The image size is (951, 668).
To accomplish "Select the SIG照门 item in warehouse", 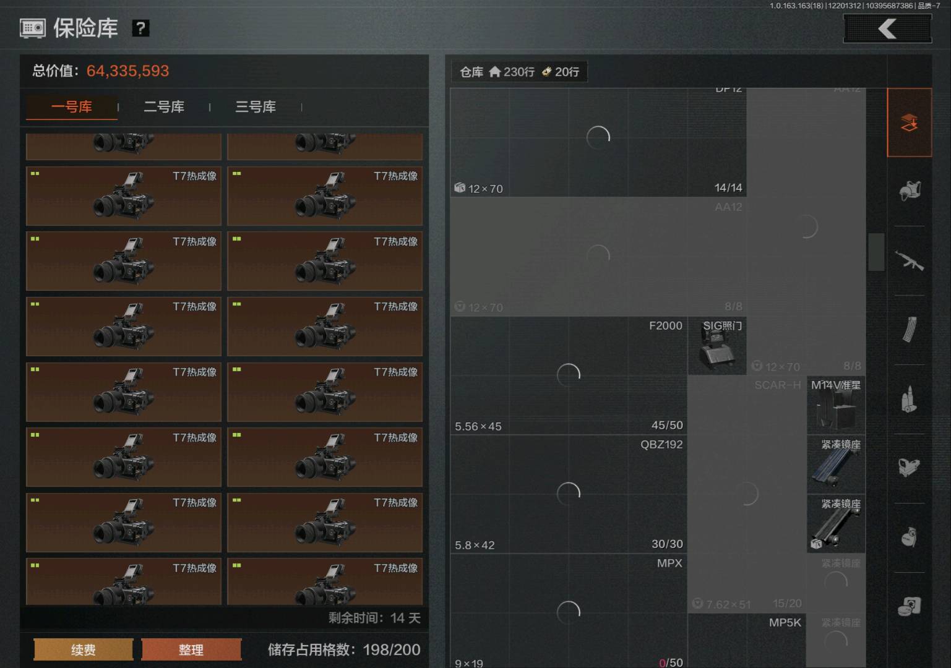I will (x=717, y=346).
